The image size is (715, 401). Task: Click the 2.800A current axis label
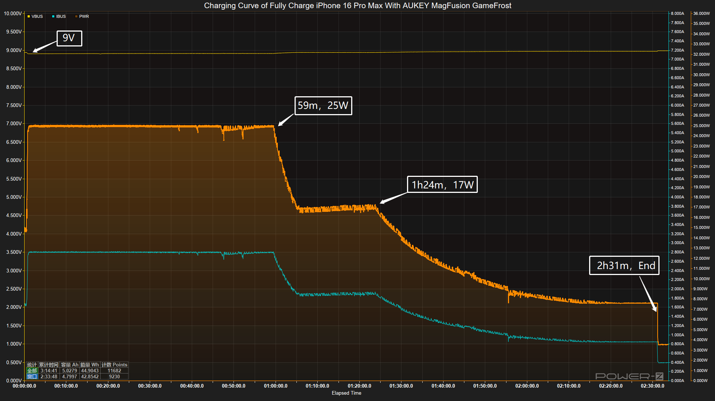pos(677,252)
